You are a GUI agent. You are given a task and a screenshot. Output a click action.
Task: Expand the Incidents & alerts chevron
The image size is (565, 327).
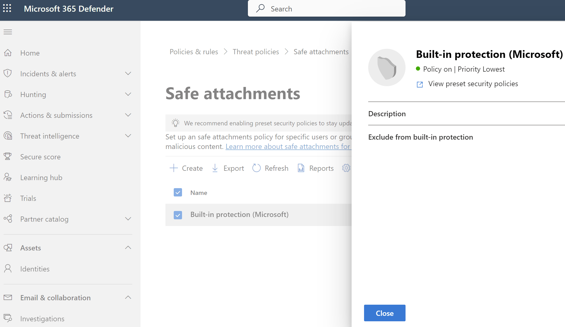tap(128, 74)
